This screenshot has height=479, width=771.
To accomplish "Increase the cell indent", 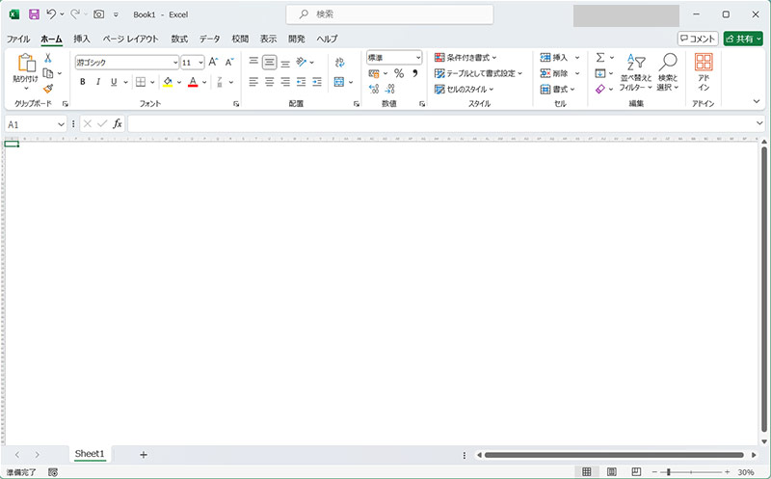I will click(317, 82).
